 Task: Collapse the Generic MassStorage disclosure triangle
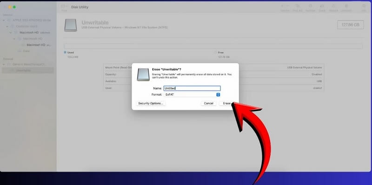pos(4,64)
